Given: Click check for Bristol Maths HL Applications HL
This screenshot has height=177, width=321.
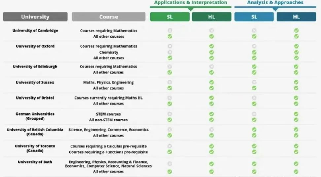Looking at the screenshot, I should click(211, 98).
